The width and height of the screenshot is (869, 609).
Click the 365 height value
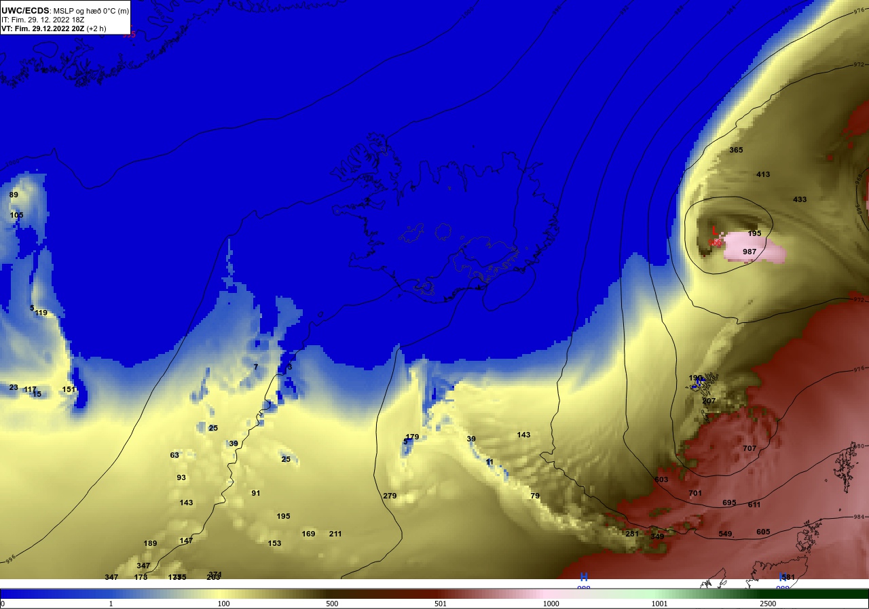click(x=736, y=150)
